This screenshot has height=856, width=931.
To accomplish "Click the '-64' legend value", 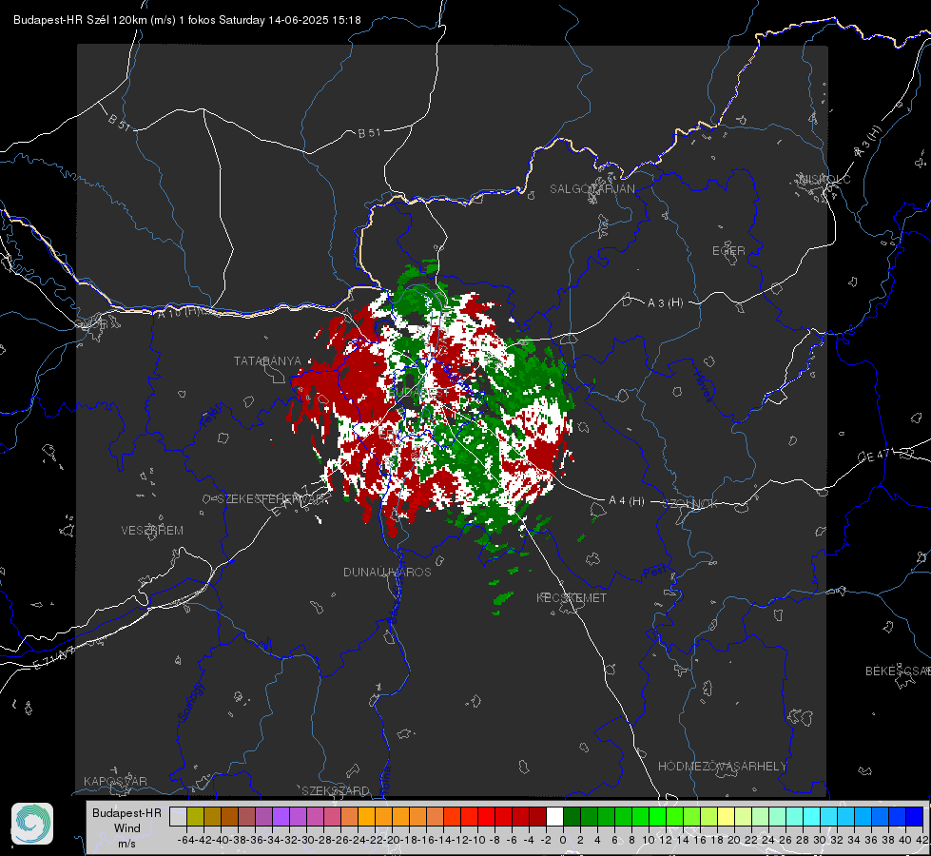I will [186, 840].
